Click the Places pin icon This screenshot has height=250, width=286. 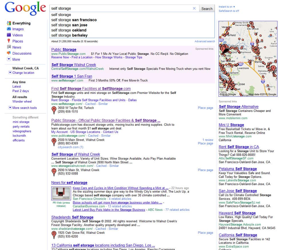tap(9, 41)
